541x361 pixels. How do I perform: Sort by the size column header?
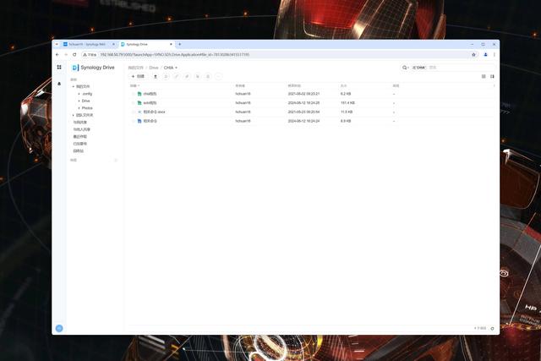[x=343, y=85]
